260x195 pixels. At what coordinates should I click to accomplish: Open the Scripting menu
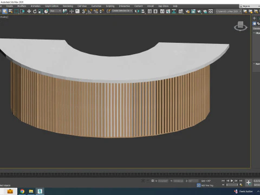(x=110, y=6)
